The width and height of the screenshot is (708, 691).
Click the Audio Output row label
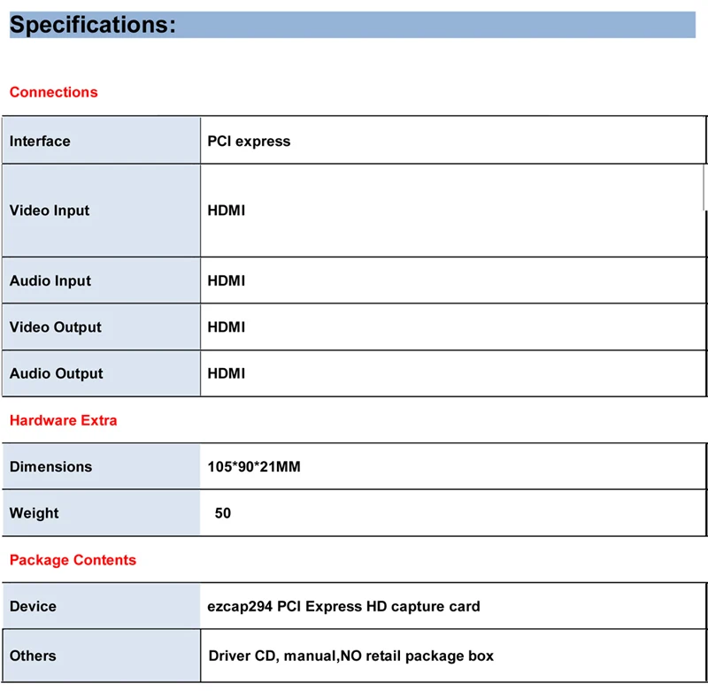(57, 373)
